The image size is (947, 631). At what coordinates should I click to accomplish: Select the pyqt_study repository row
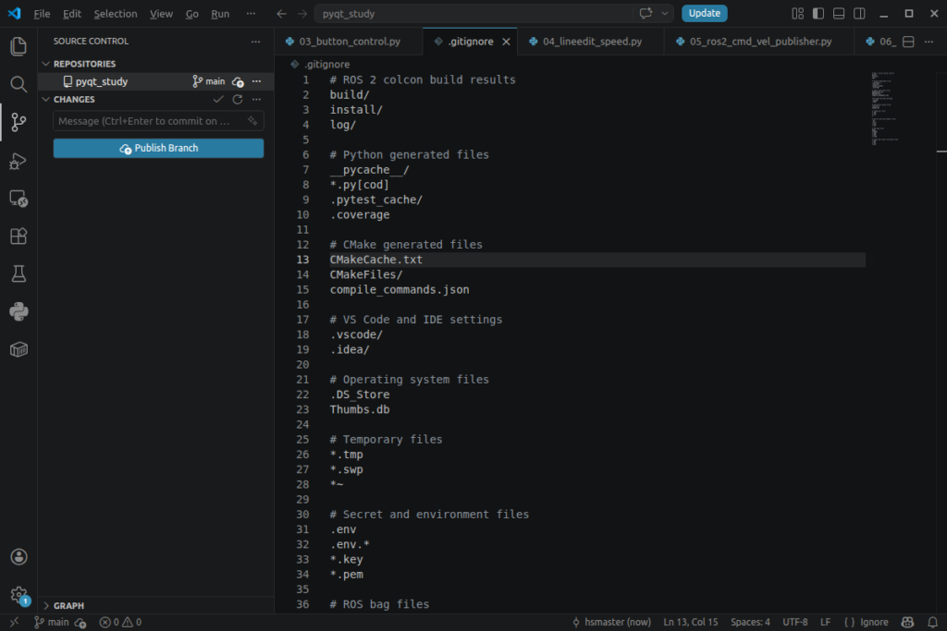click(155, 81)
